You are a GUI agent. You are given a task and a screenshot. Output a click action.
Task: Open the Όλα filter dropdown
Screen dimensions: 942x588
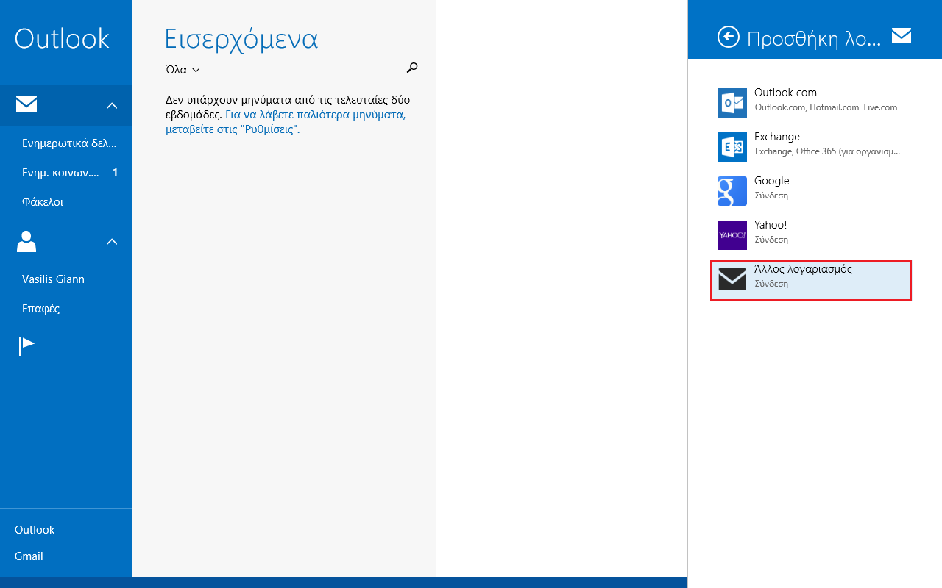pyautogui.click(x=183, y=70)
